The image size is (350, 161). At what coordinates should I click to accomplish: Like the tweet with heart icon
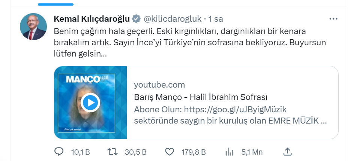point(170,152)
